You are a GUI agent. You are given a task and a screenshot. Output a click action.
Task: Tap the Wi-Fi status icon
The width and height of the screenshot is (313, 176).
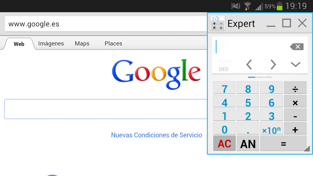[x=247, y=6]
